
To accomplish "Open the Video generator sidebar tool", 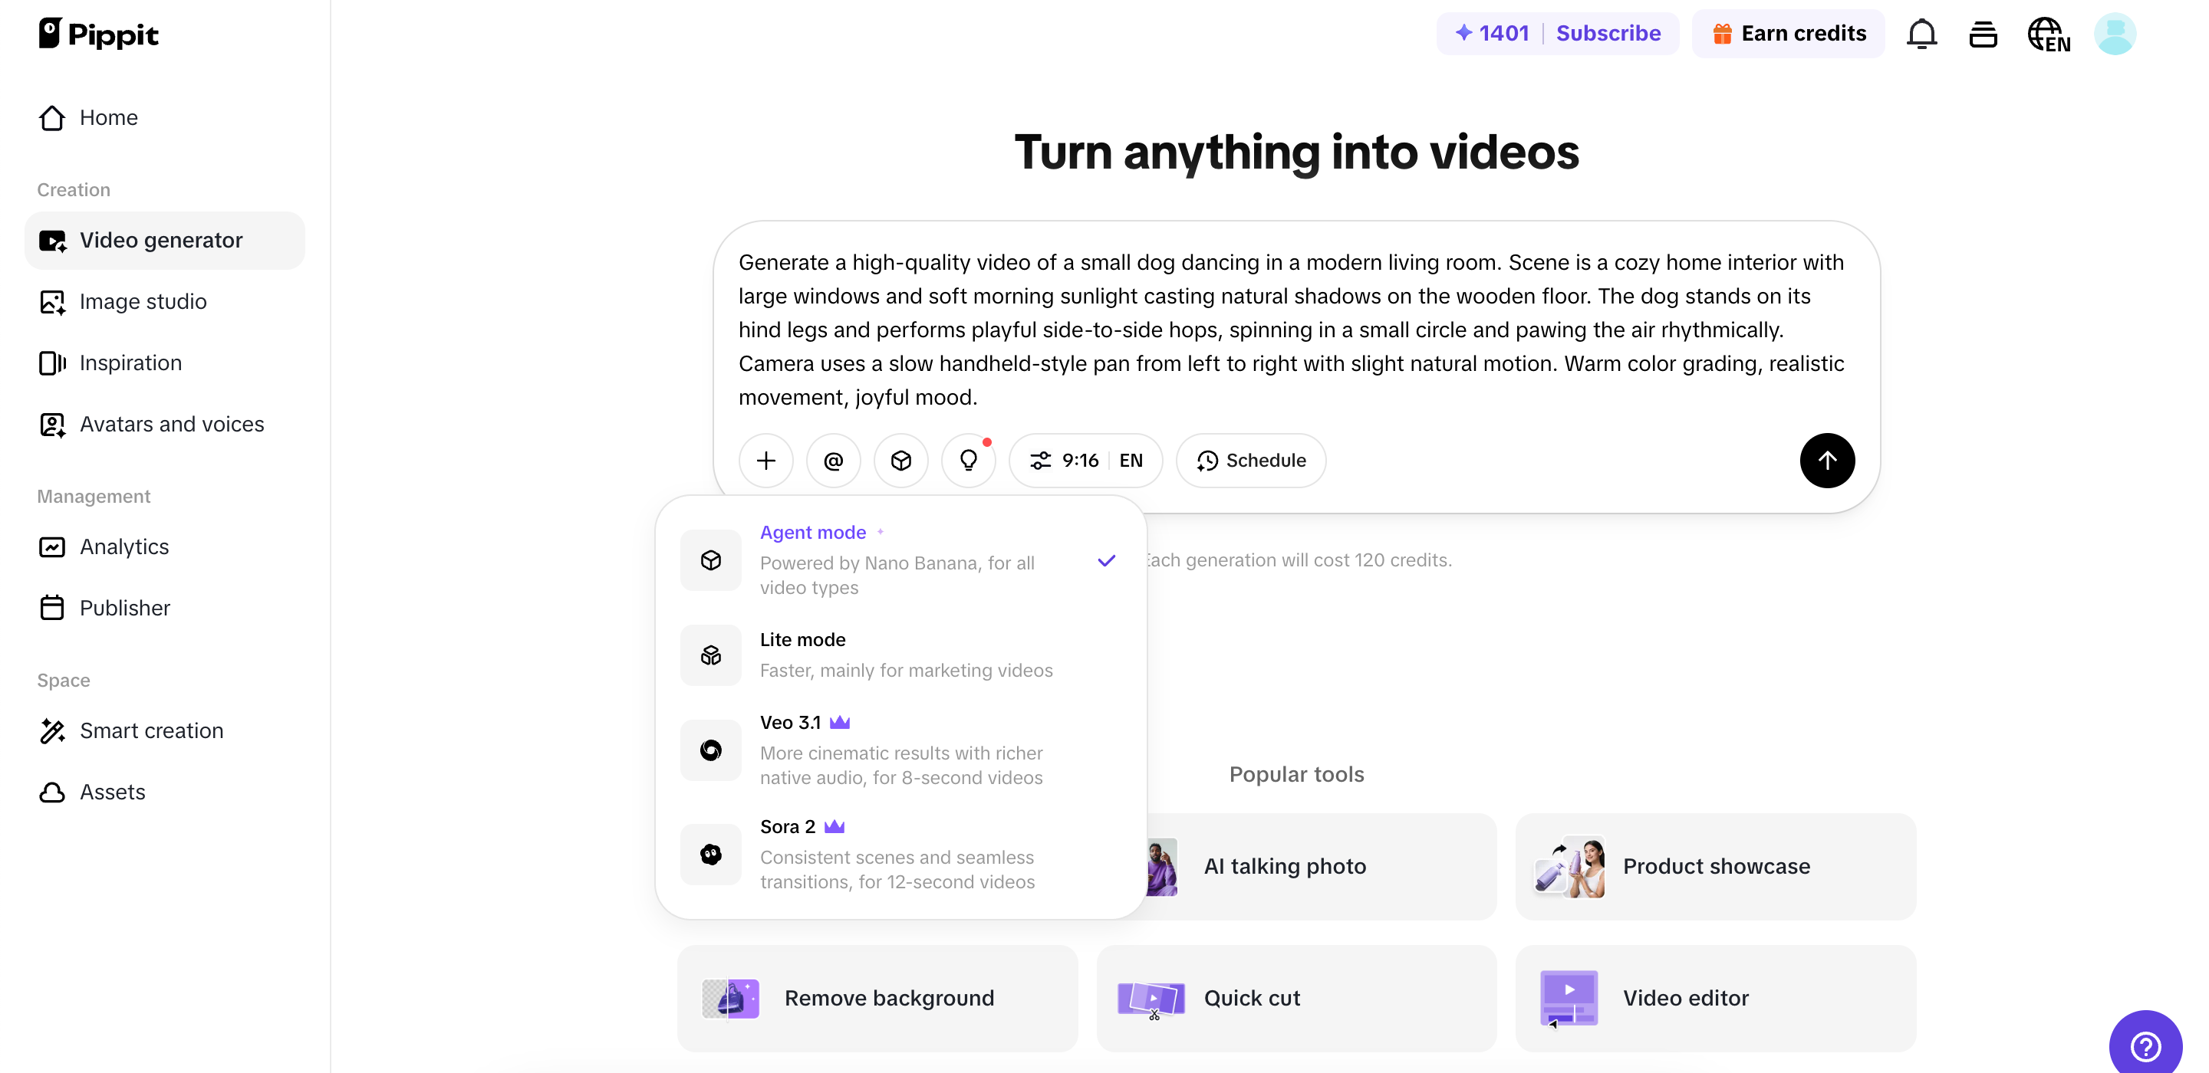I will [x=161, y=240].
